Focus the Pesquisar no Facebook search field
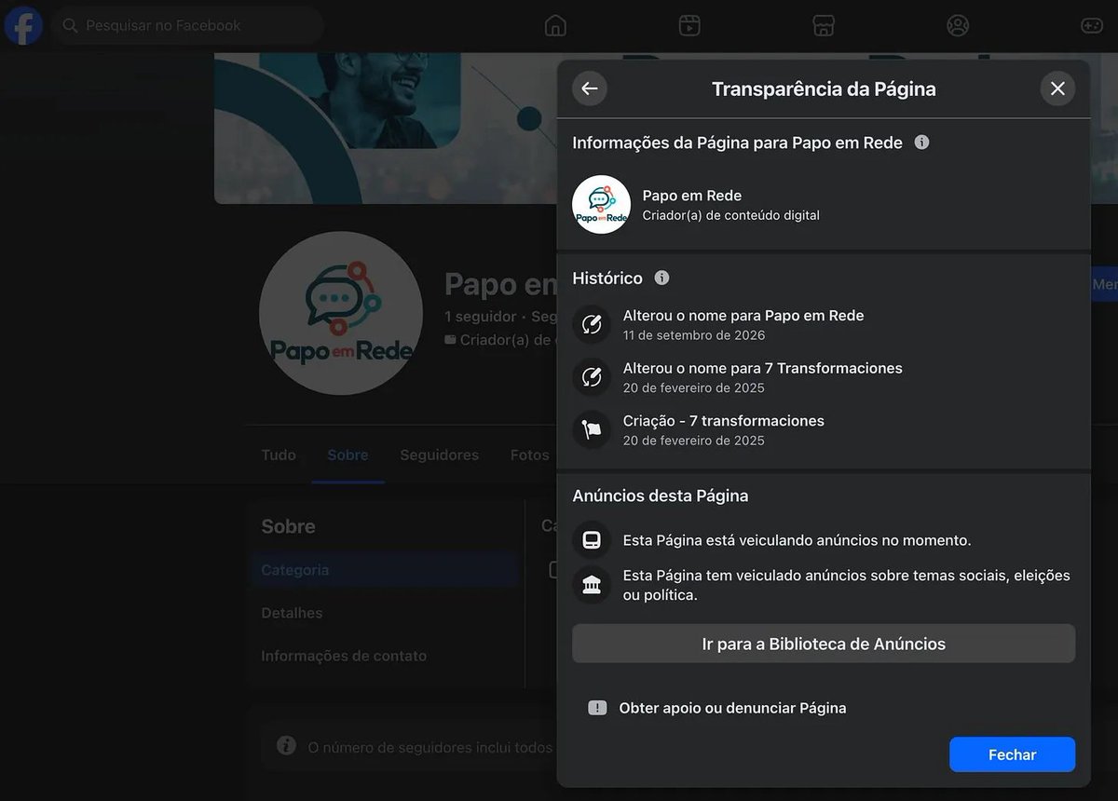 (x=187, y=26)
